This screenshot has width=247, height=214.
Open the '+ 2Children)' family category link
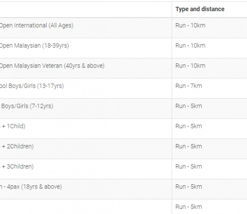point(17,146)
